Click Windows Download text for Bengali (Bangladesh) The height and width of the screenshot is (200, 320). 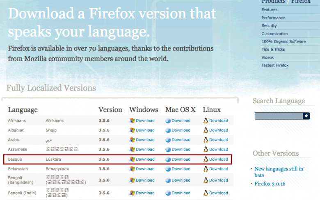[x=145, y=180]
